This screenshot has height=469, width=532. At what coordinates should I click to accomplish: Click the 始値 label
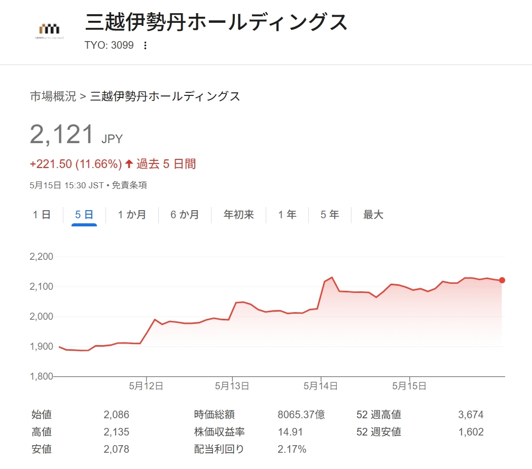42,415
